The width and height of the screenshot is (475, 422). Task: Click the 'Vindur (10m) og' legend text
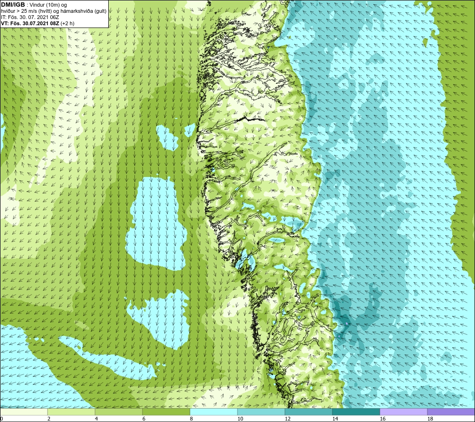pos(49,5)
